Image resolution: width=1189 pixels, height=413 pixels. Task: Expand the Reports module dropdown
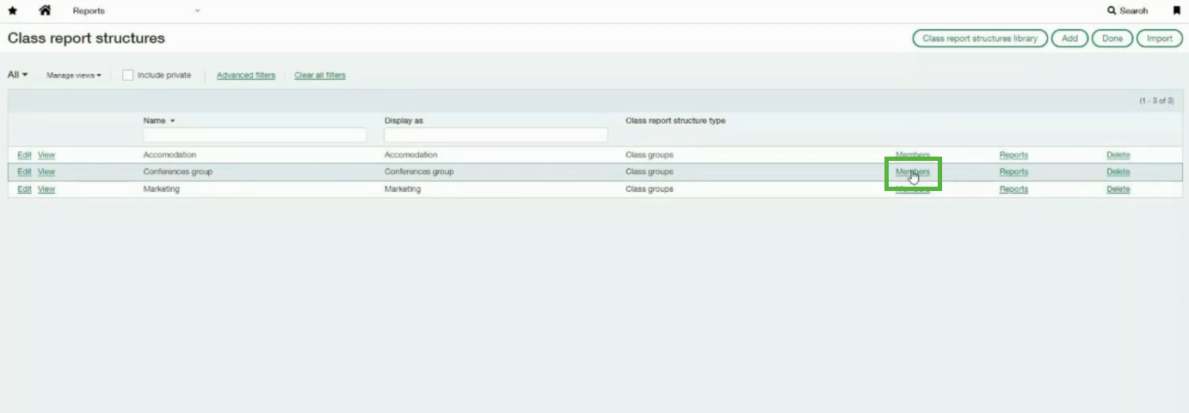click(197, 11)
